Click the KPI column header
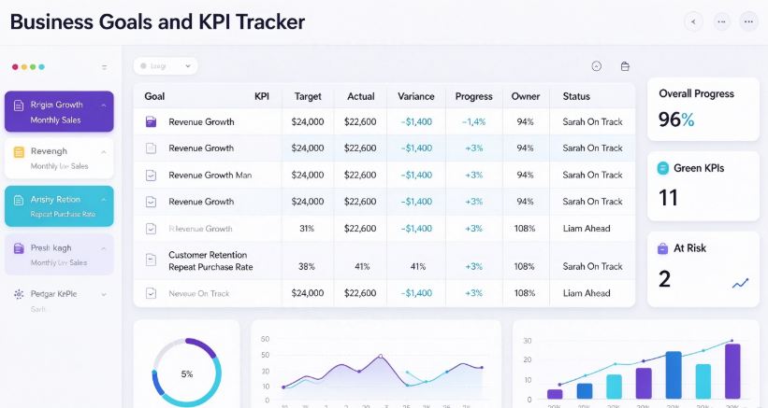Viewport: 768px width, 408px height. coord(262,96)
